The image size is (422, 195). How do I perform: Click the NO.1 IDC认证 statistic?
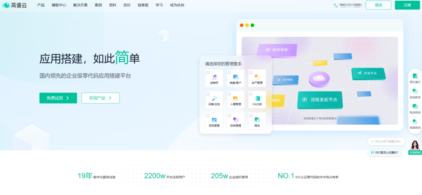click(x=308, y=176)
